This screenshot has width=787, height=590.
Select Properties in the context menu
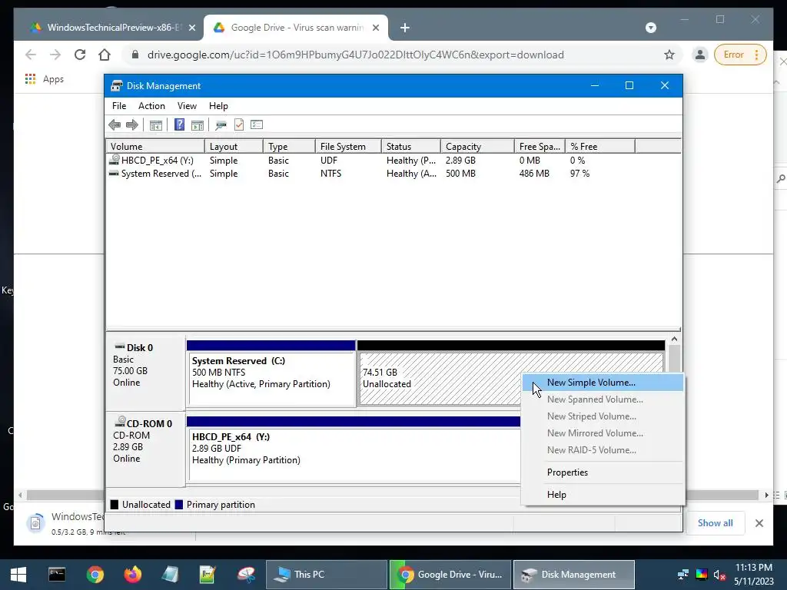click(x=603, y=472)
